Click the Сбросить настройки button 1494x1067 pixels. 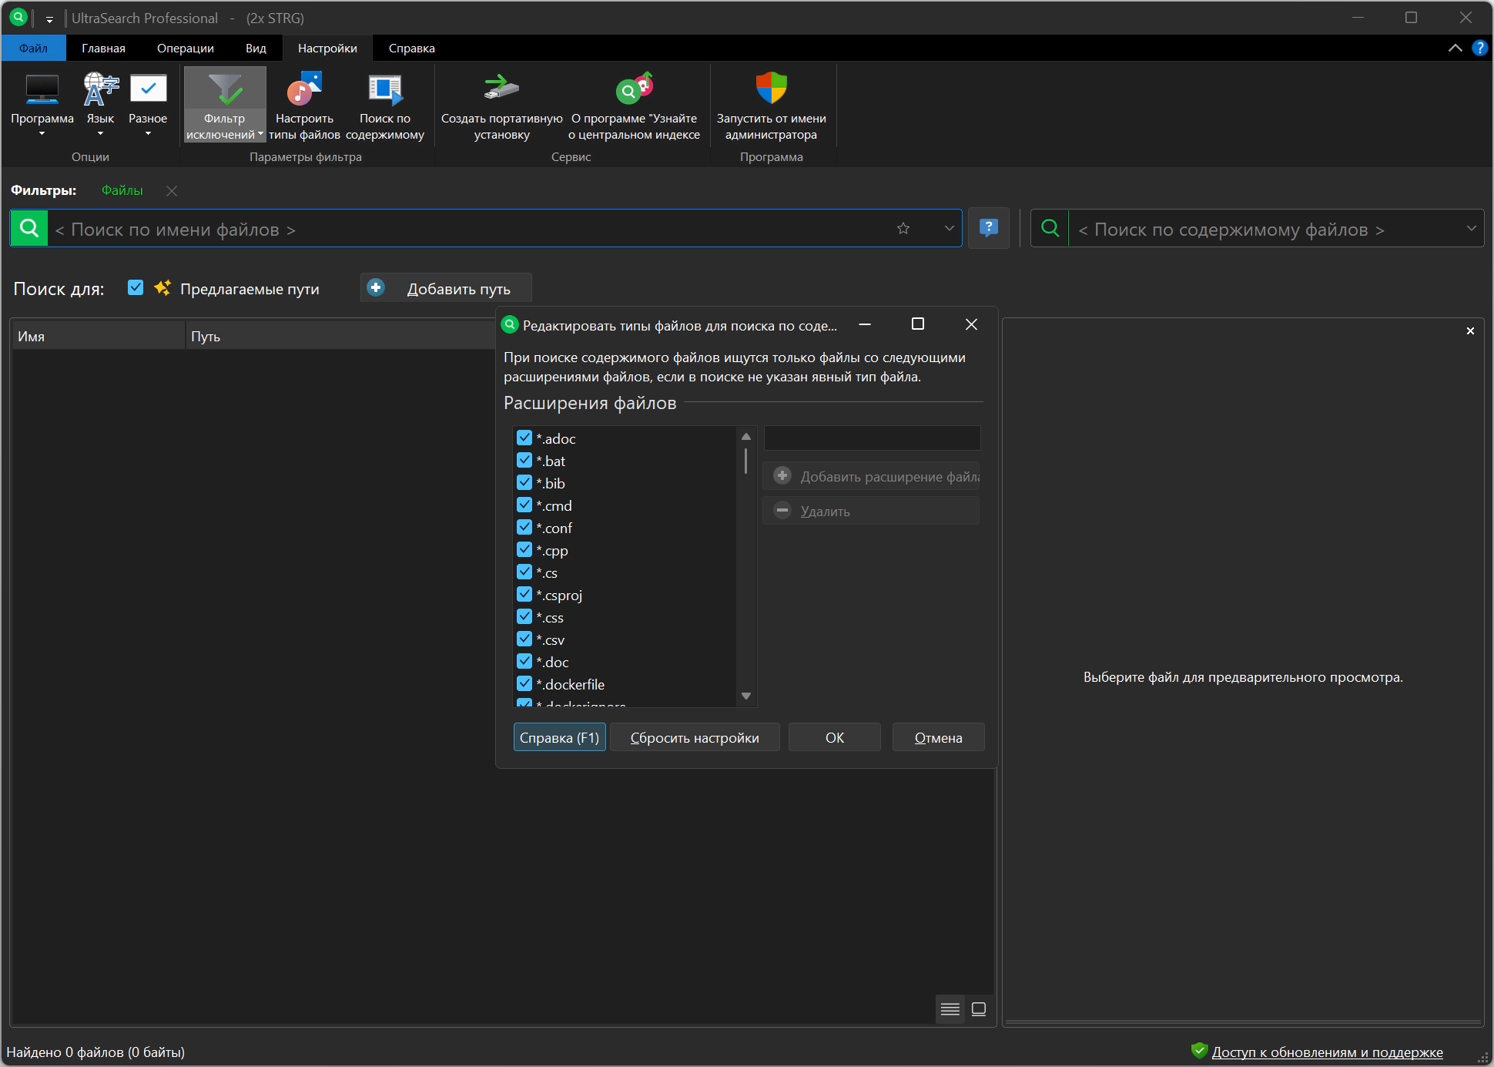point(694,737)
